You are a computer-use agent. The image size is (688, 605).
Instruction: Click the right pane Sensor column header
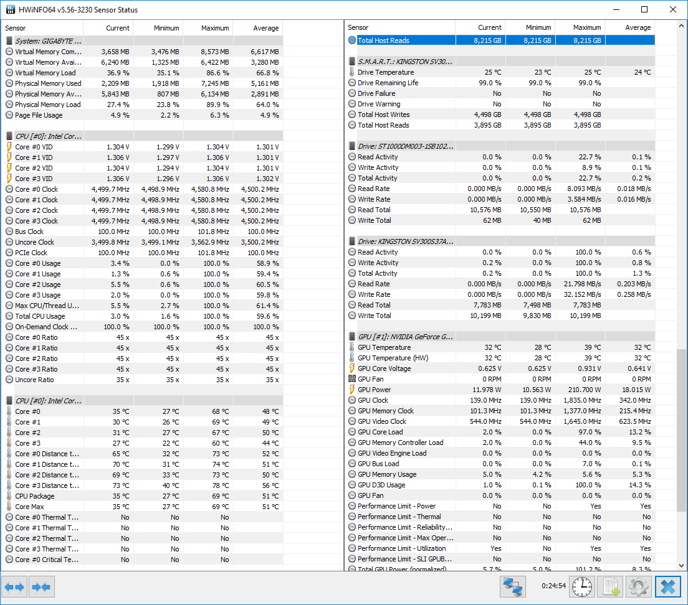click(x=401, y=27)
